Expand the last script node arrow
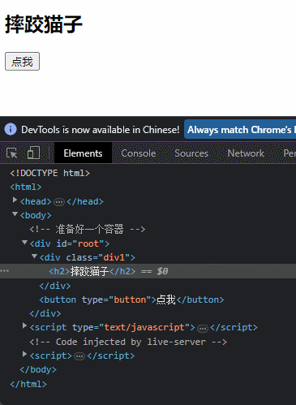The width and height of the screenshot is (296, 405). tap(24, 354)
